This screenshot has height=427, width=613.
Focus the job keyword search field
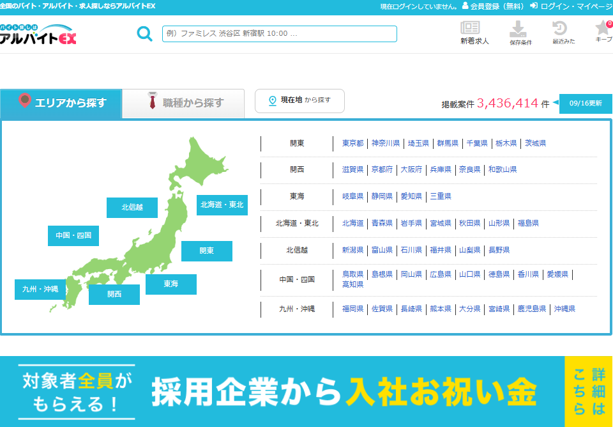[x=279, y=34]
